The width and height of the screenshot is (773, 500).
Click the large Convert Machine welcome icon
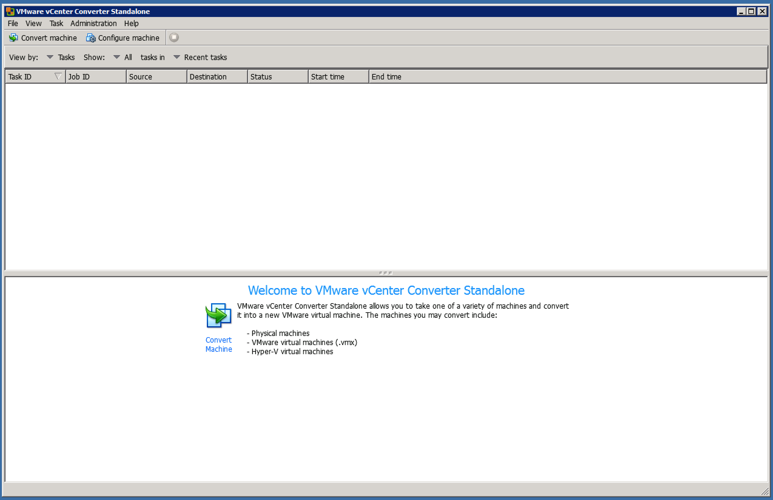pos(218,315)
